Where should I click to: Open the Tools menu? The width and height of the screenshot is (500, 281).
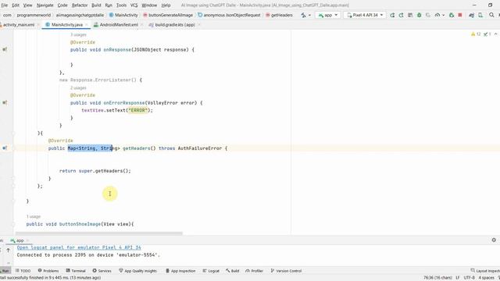tap(121, 5)
